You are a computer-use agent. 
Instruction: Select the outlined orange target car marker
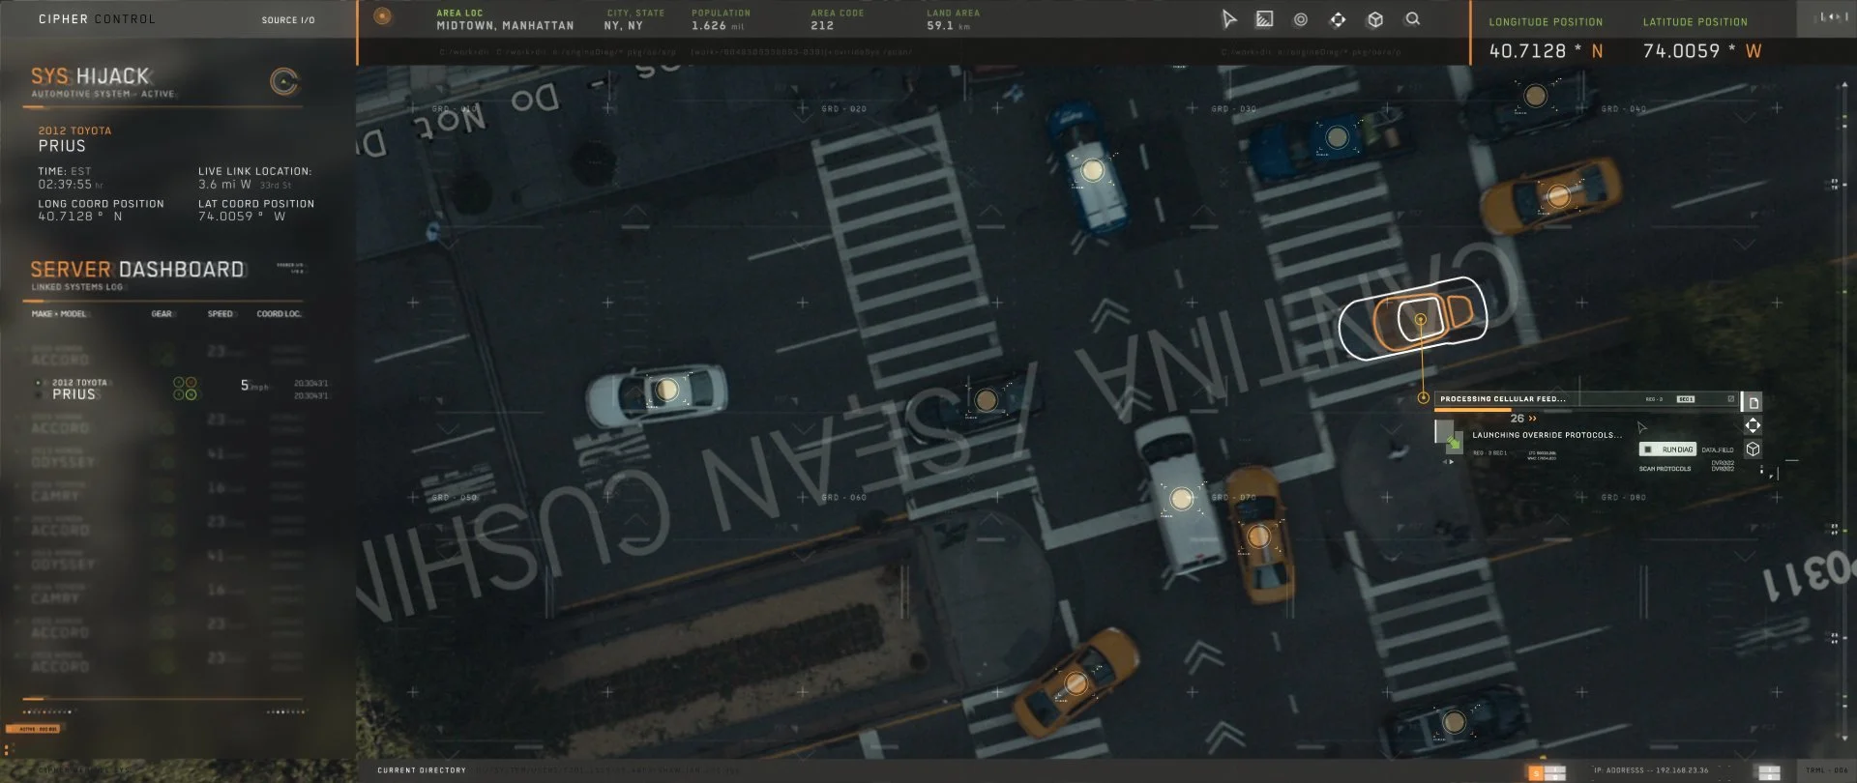point(1420,319)
